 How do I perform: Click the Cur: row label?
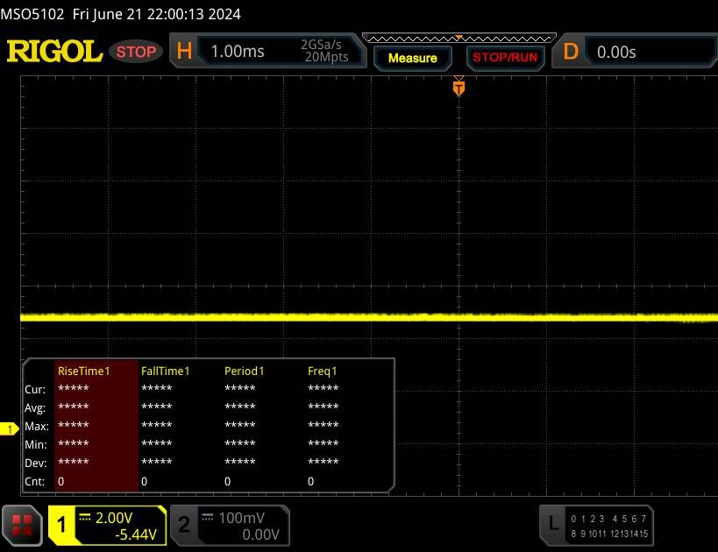[35, 390]
